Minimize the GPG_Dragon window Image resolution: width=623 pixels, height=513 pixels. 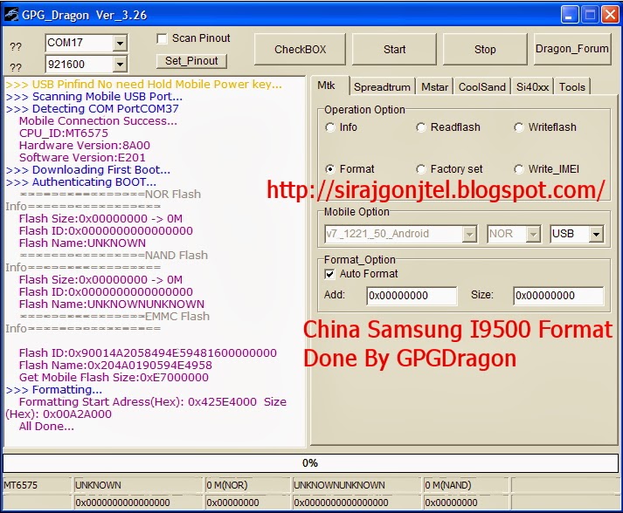(x=570, y=15)
